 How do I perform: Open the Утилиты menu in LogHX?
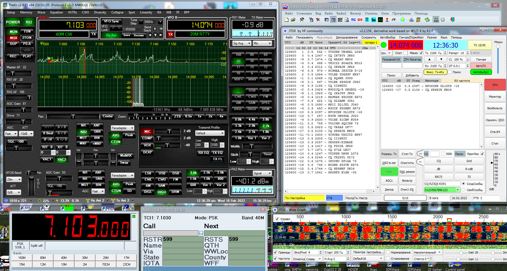click(371, 13)
